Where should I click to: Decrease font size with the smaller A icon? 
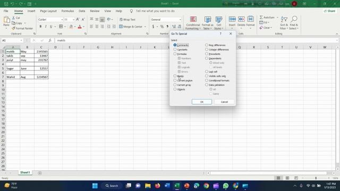pyautogui.click(x=83, y=20)
